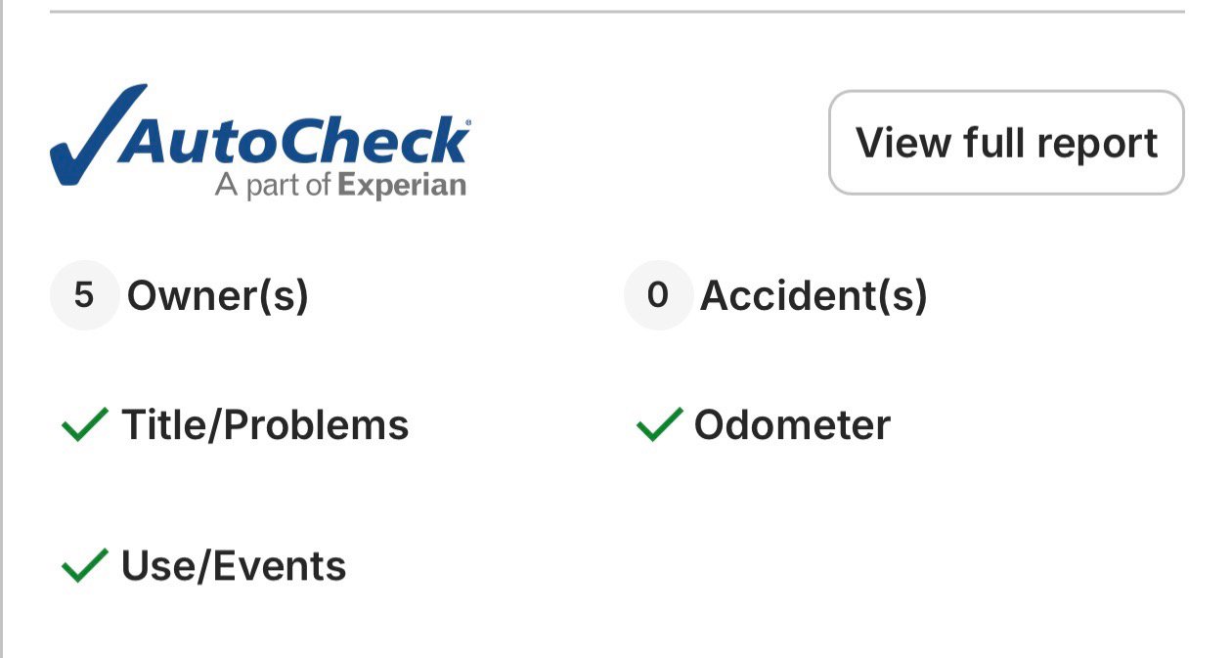Click the word Experian in the logo
Screen dimensions: 1232x658
click(402, 185)
